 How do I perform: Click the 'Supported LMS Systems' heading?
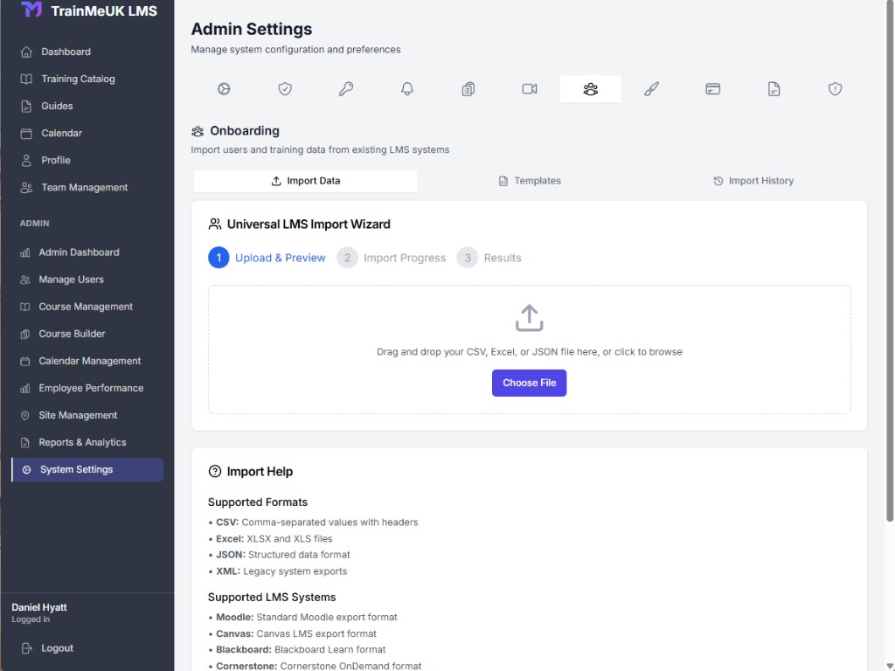(272, 598)
